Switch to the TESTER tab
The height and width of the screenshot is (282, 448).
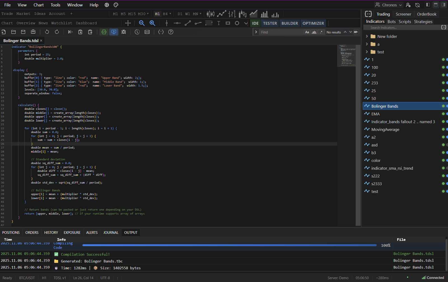270,23
